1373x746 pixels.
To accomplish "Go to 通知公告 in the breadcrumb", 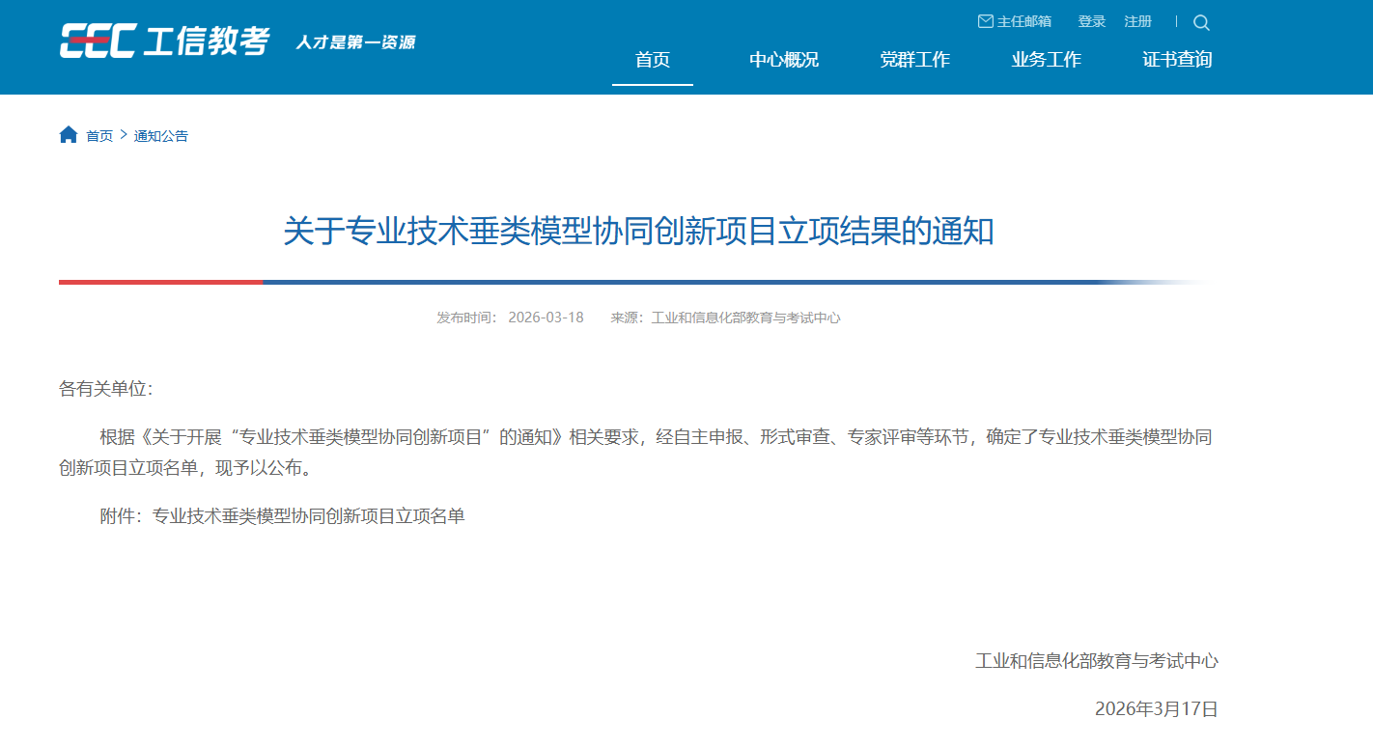I will click(160, 136).
